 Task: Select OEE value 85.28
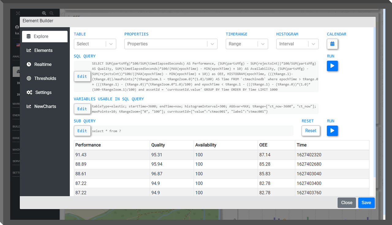click(265, 164)
